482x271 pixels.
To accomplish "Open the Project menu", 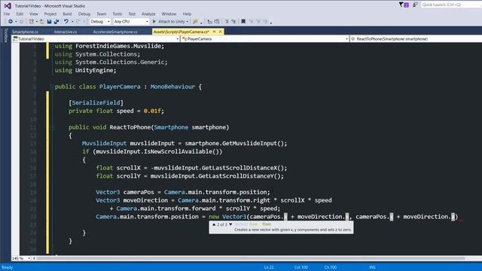I will coord(50,14).
